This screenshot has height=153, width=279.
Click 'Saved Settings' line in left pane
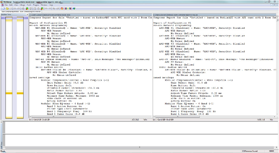[40, 77]
